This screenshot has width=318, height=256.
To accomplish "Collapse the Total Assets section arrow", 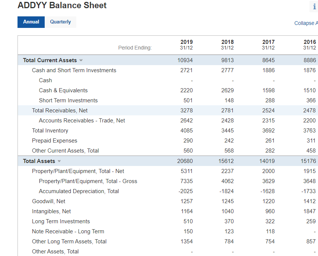I will tap(59, 161).
